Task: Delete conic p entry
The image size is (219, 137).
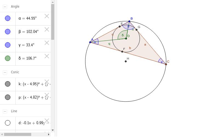Action: pyautogui.click(x=47, y=95)
